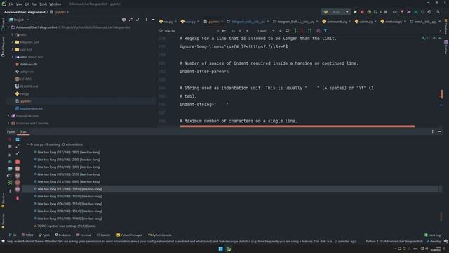The image size is (449, 253).
Task: Click the max-lin search input field
Action: tap(189, 31)
